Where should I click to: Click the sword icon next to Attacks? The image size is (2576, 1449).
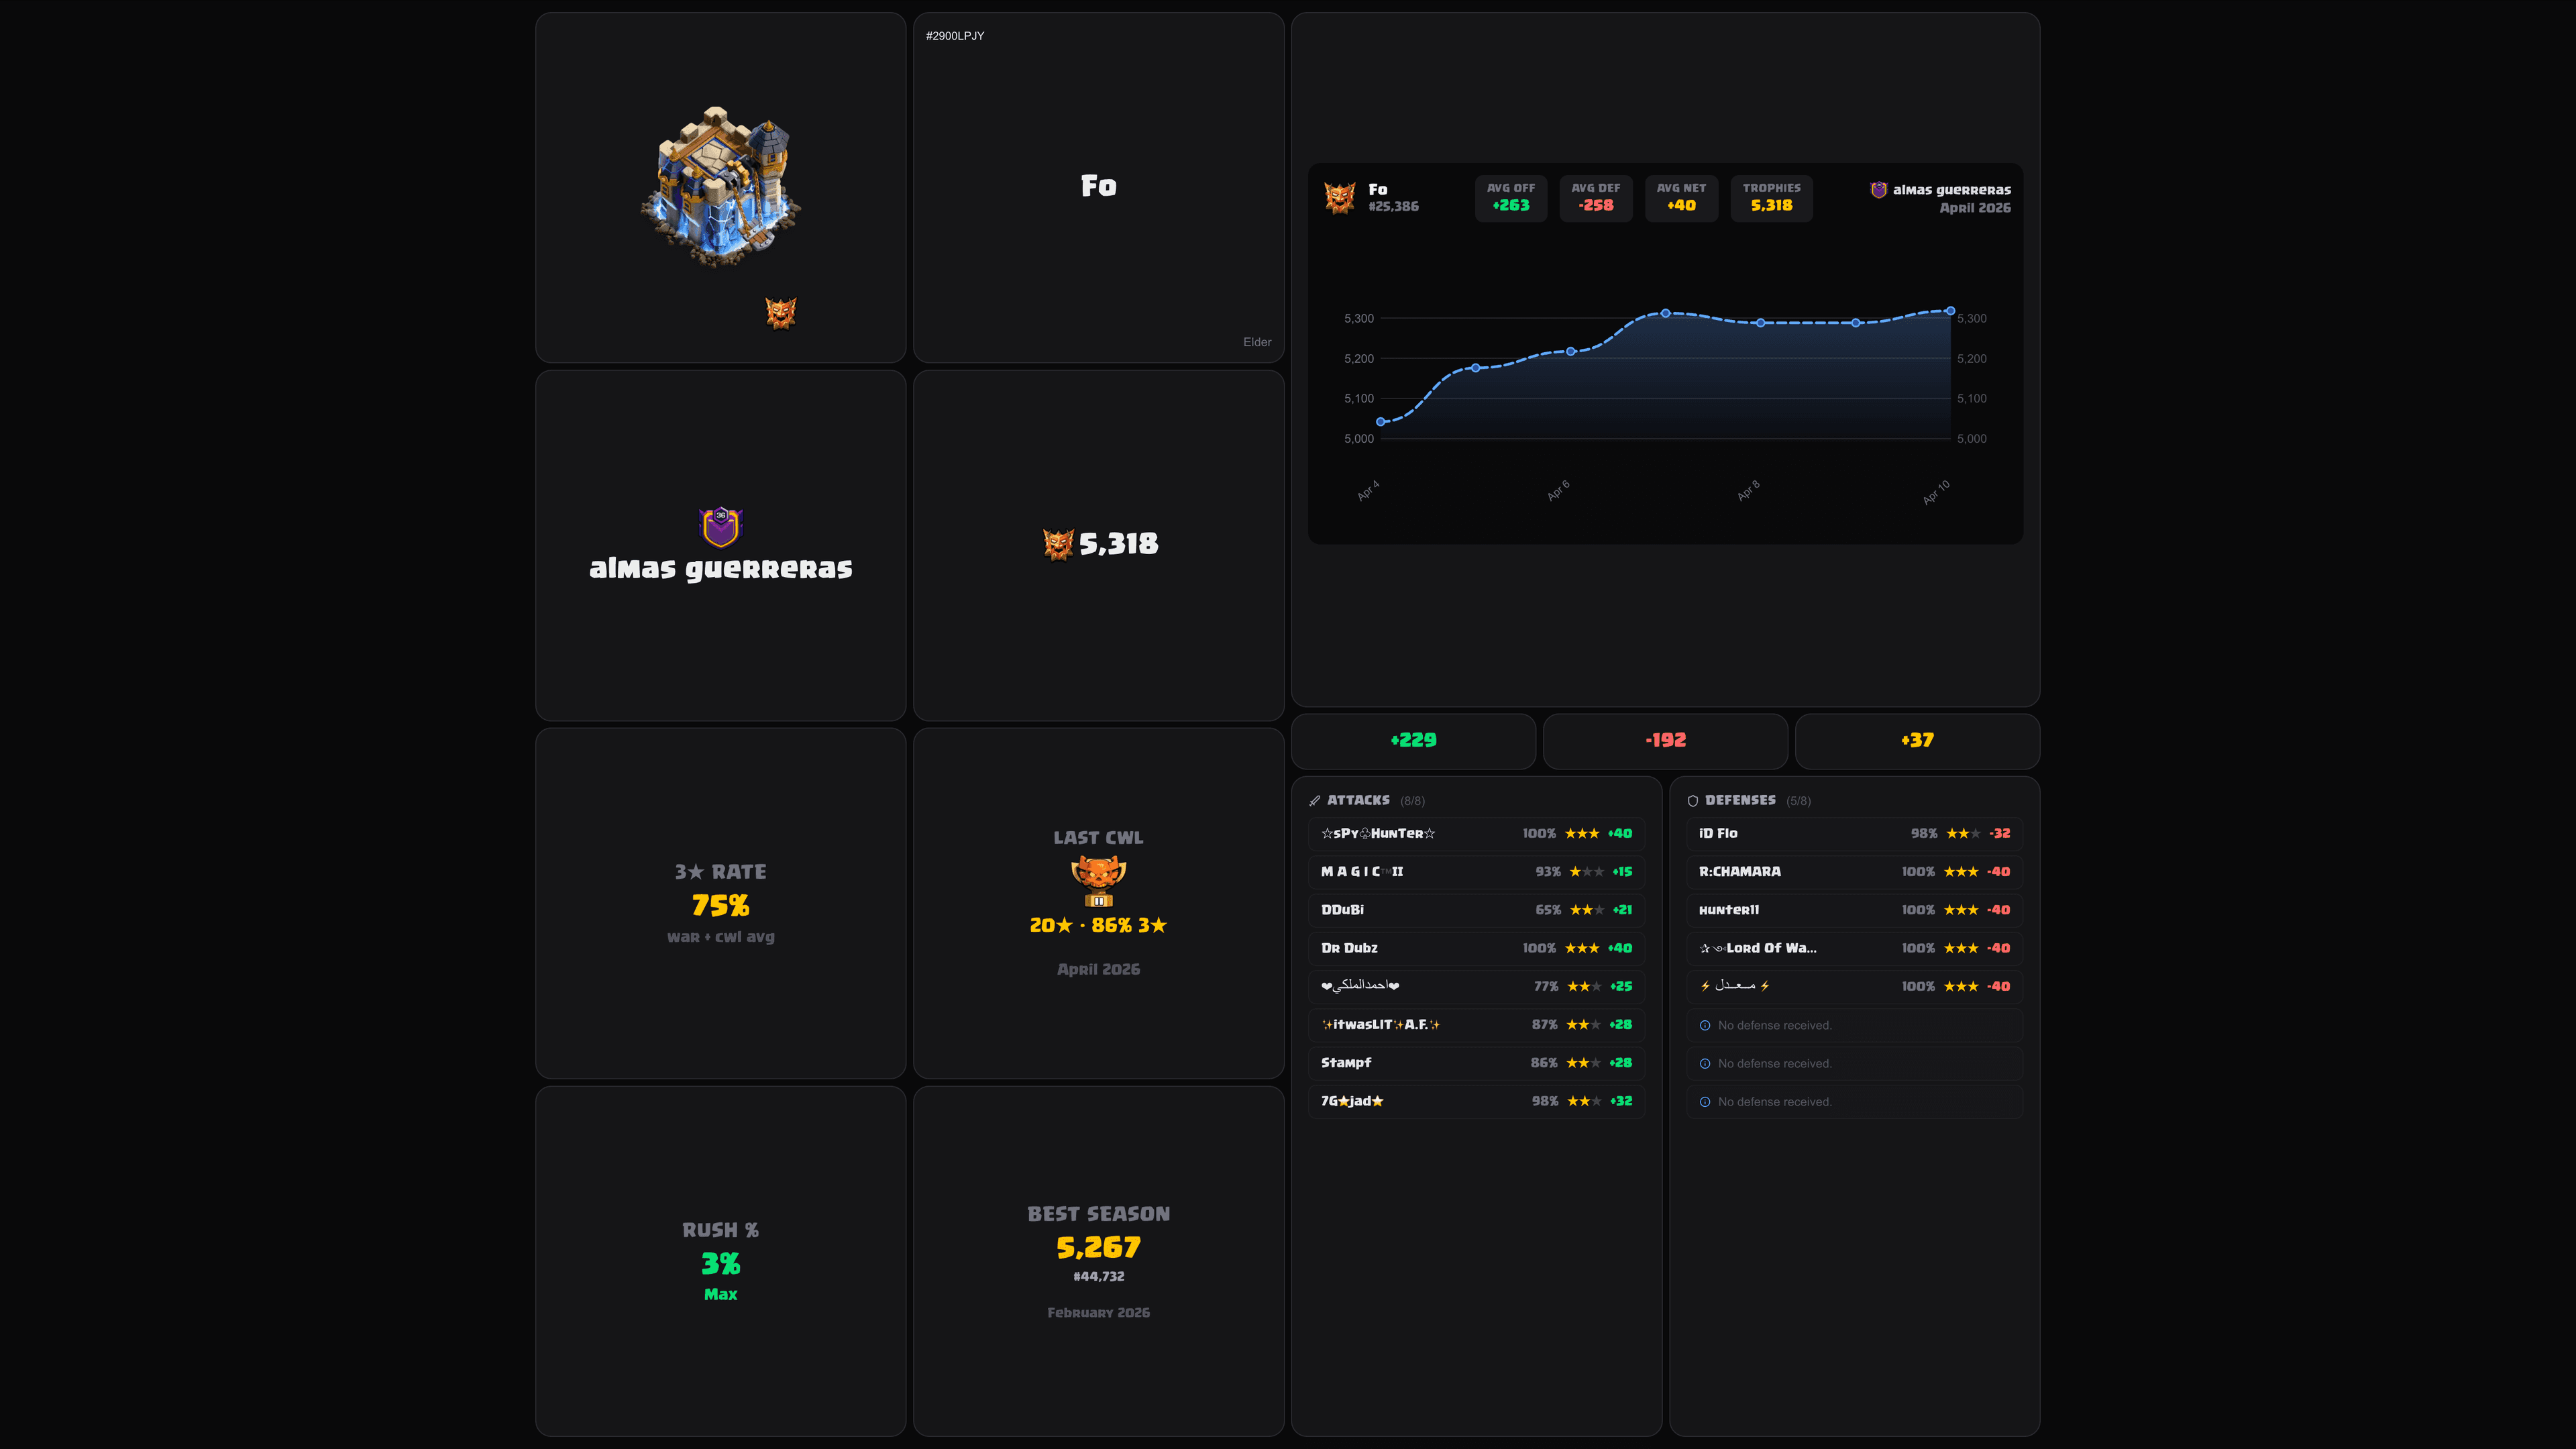pyautogui.click(x=1315, y=801)
